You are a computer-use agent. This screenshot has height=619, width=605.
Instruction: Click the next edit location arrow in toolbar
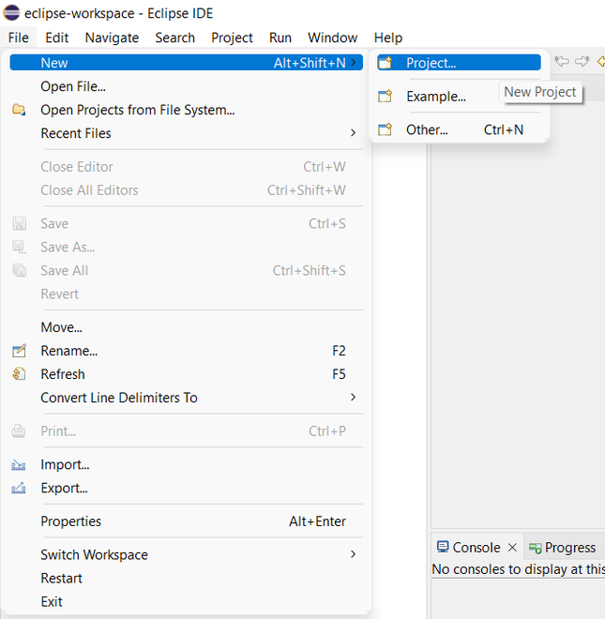pos(582,62)
